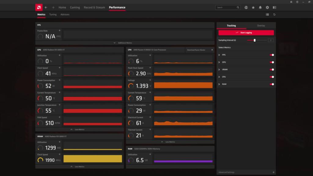Click the favorites star icon
The height and width of the screenshot is (176, 313).
pos(253,7)
